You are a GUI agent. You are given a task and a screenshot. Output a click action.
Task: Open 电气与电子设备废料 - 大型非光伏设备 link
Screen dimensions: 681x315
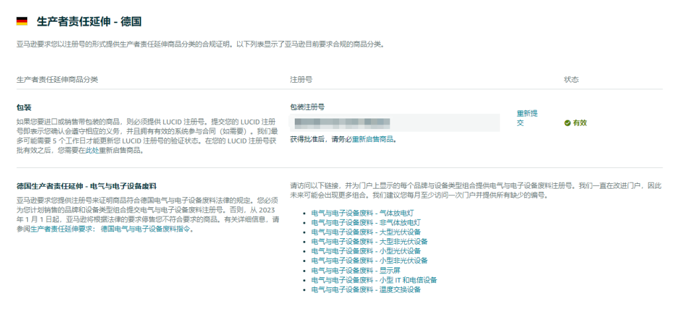pyautogui.click(x=370, y=242)
